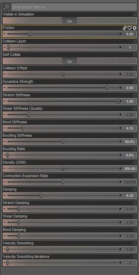Open Velocity Smoothing settings gear
This screenshot has height=275, width=139.
point(134,243)
